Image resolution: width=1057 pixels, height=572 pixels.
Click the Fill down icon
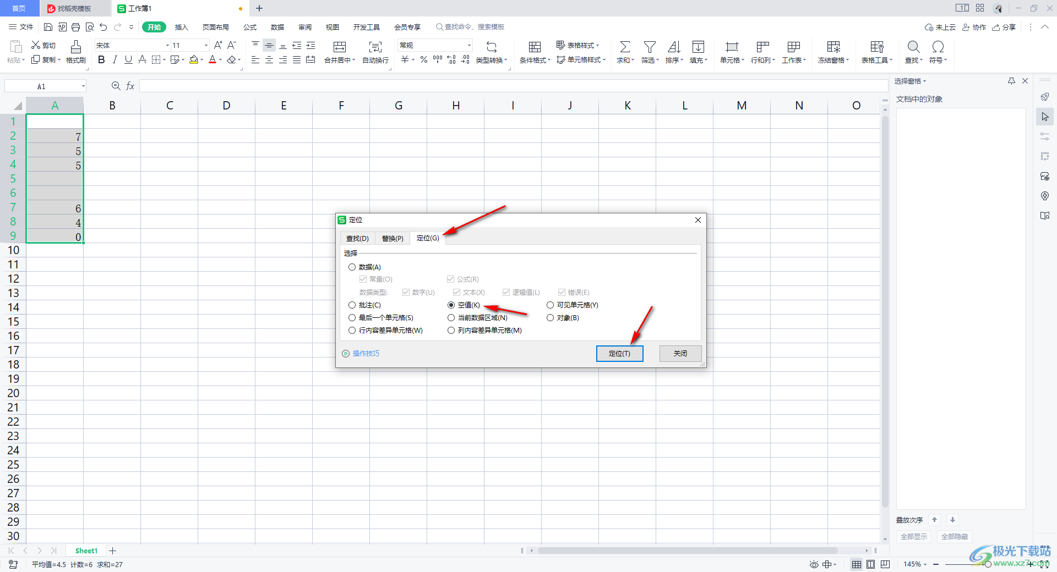pos(698,47)
